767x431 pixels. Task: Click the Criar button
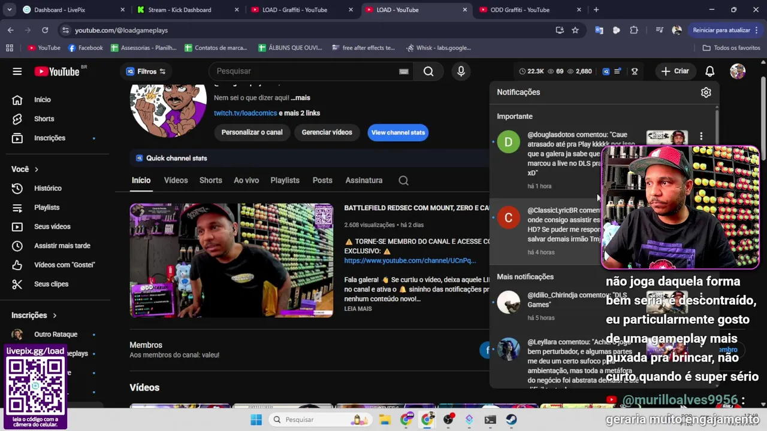coord(675,71)
